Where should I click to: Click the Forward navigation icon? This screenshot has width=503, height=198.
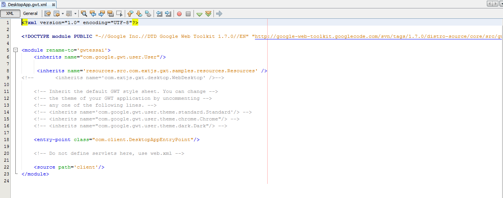click(x=69, y=14)
